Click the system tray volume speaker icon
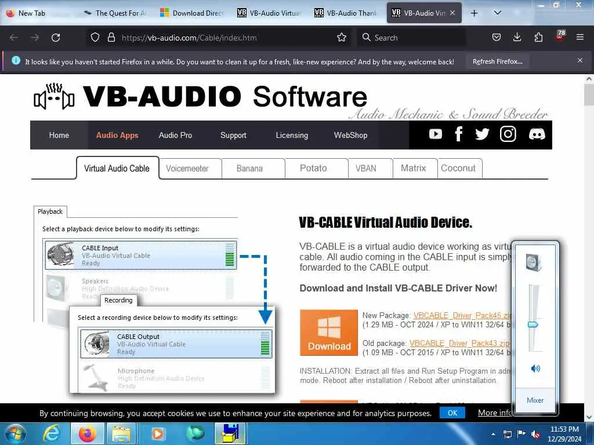This screenshot has height=445, width=594. point(535,435)
